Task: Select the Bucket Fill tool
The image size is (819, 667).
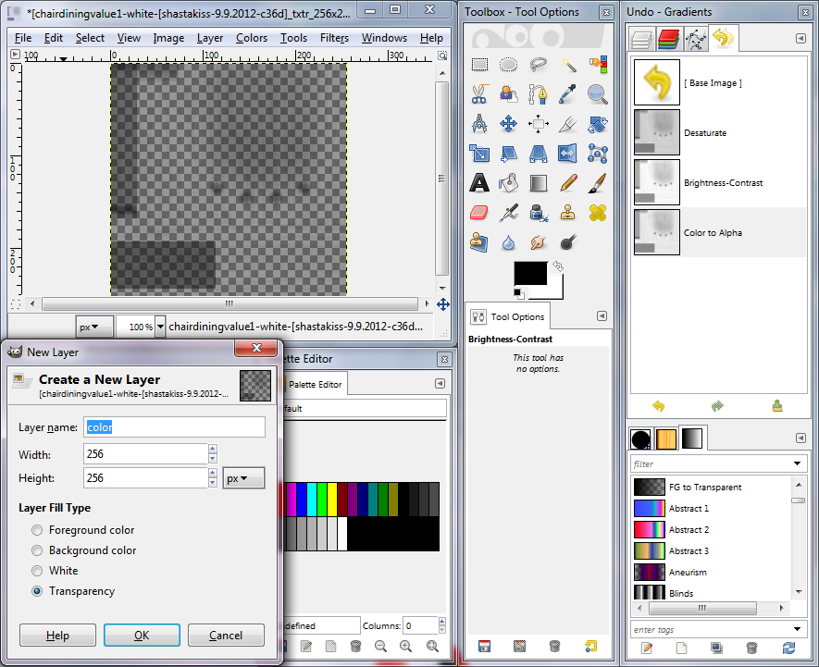Action: (x=508, y=183)
